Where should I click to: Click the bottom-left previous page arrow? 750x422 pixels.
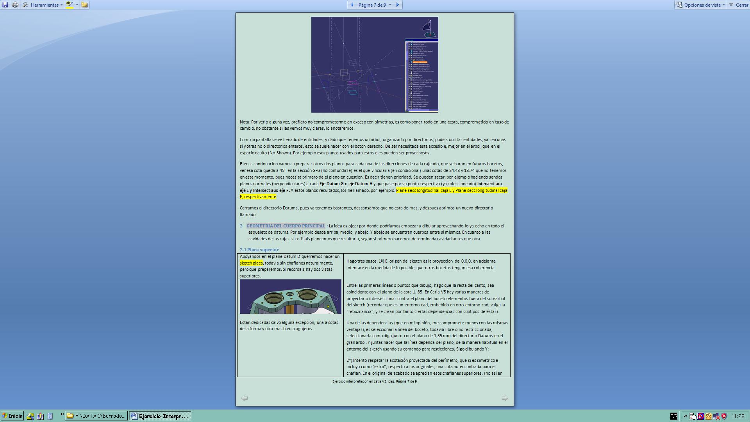[245, 398]
